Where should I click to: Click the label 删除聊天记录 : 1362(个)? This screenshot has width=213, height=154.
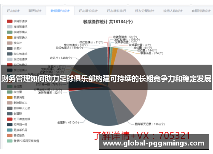[150, 124]
